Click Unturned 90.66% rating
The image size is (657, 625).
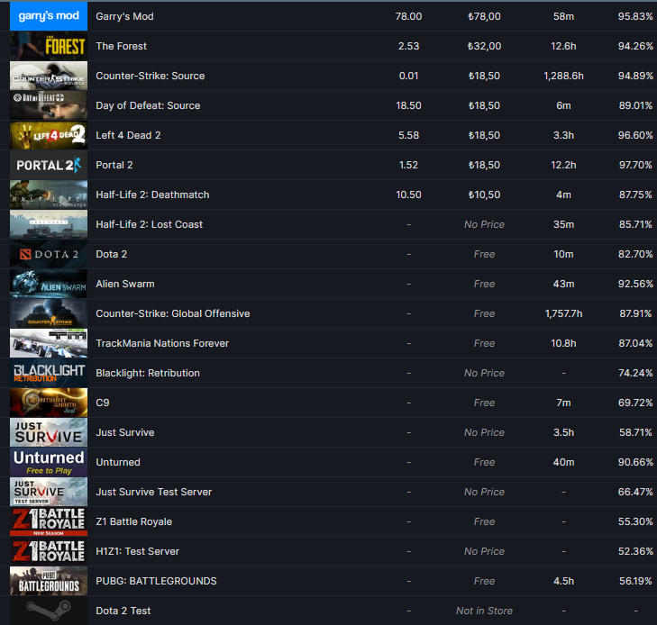[x=635, y=462]
